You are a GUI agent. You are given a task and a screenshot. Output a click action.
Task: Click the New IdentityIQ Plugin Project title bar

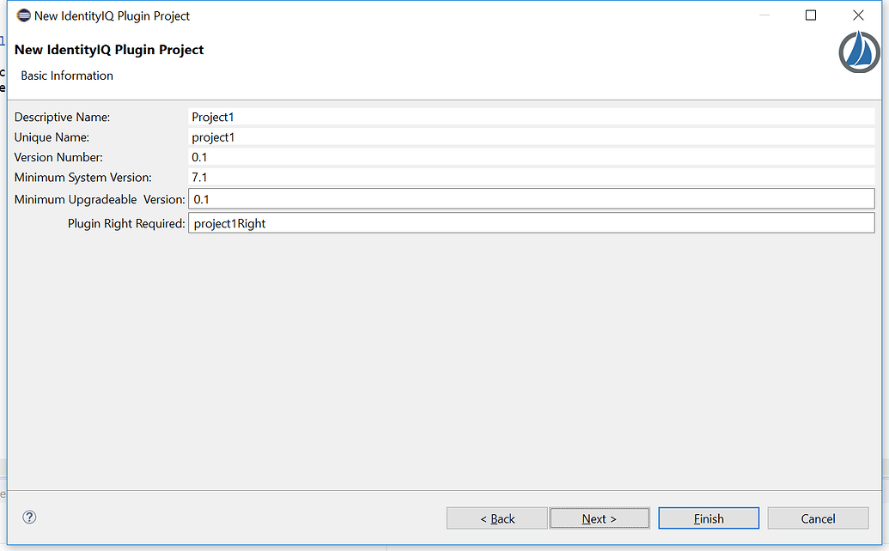click(x=429, y=15)
